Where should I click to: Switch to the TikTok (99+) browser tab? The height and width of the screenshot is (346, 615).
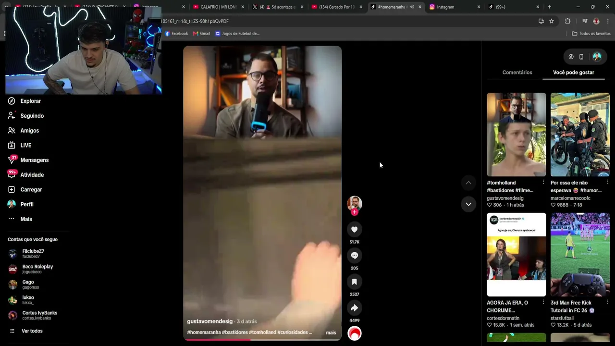coord(513,7)
